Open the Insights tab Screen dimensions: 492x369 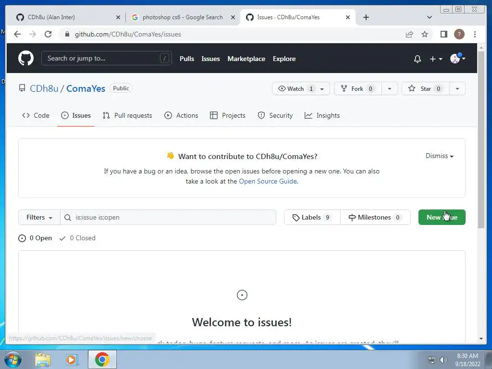322,115
